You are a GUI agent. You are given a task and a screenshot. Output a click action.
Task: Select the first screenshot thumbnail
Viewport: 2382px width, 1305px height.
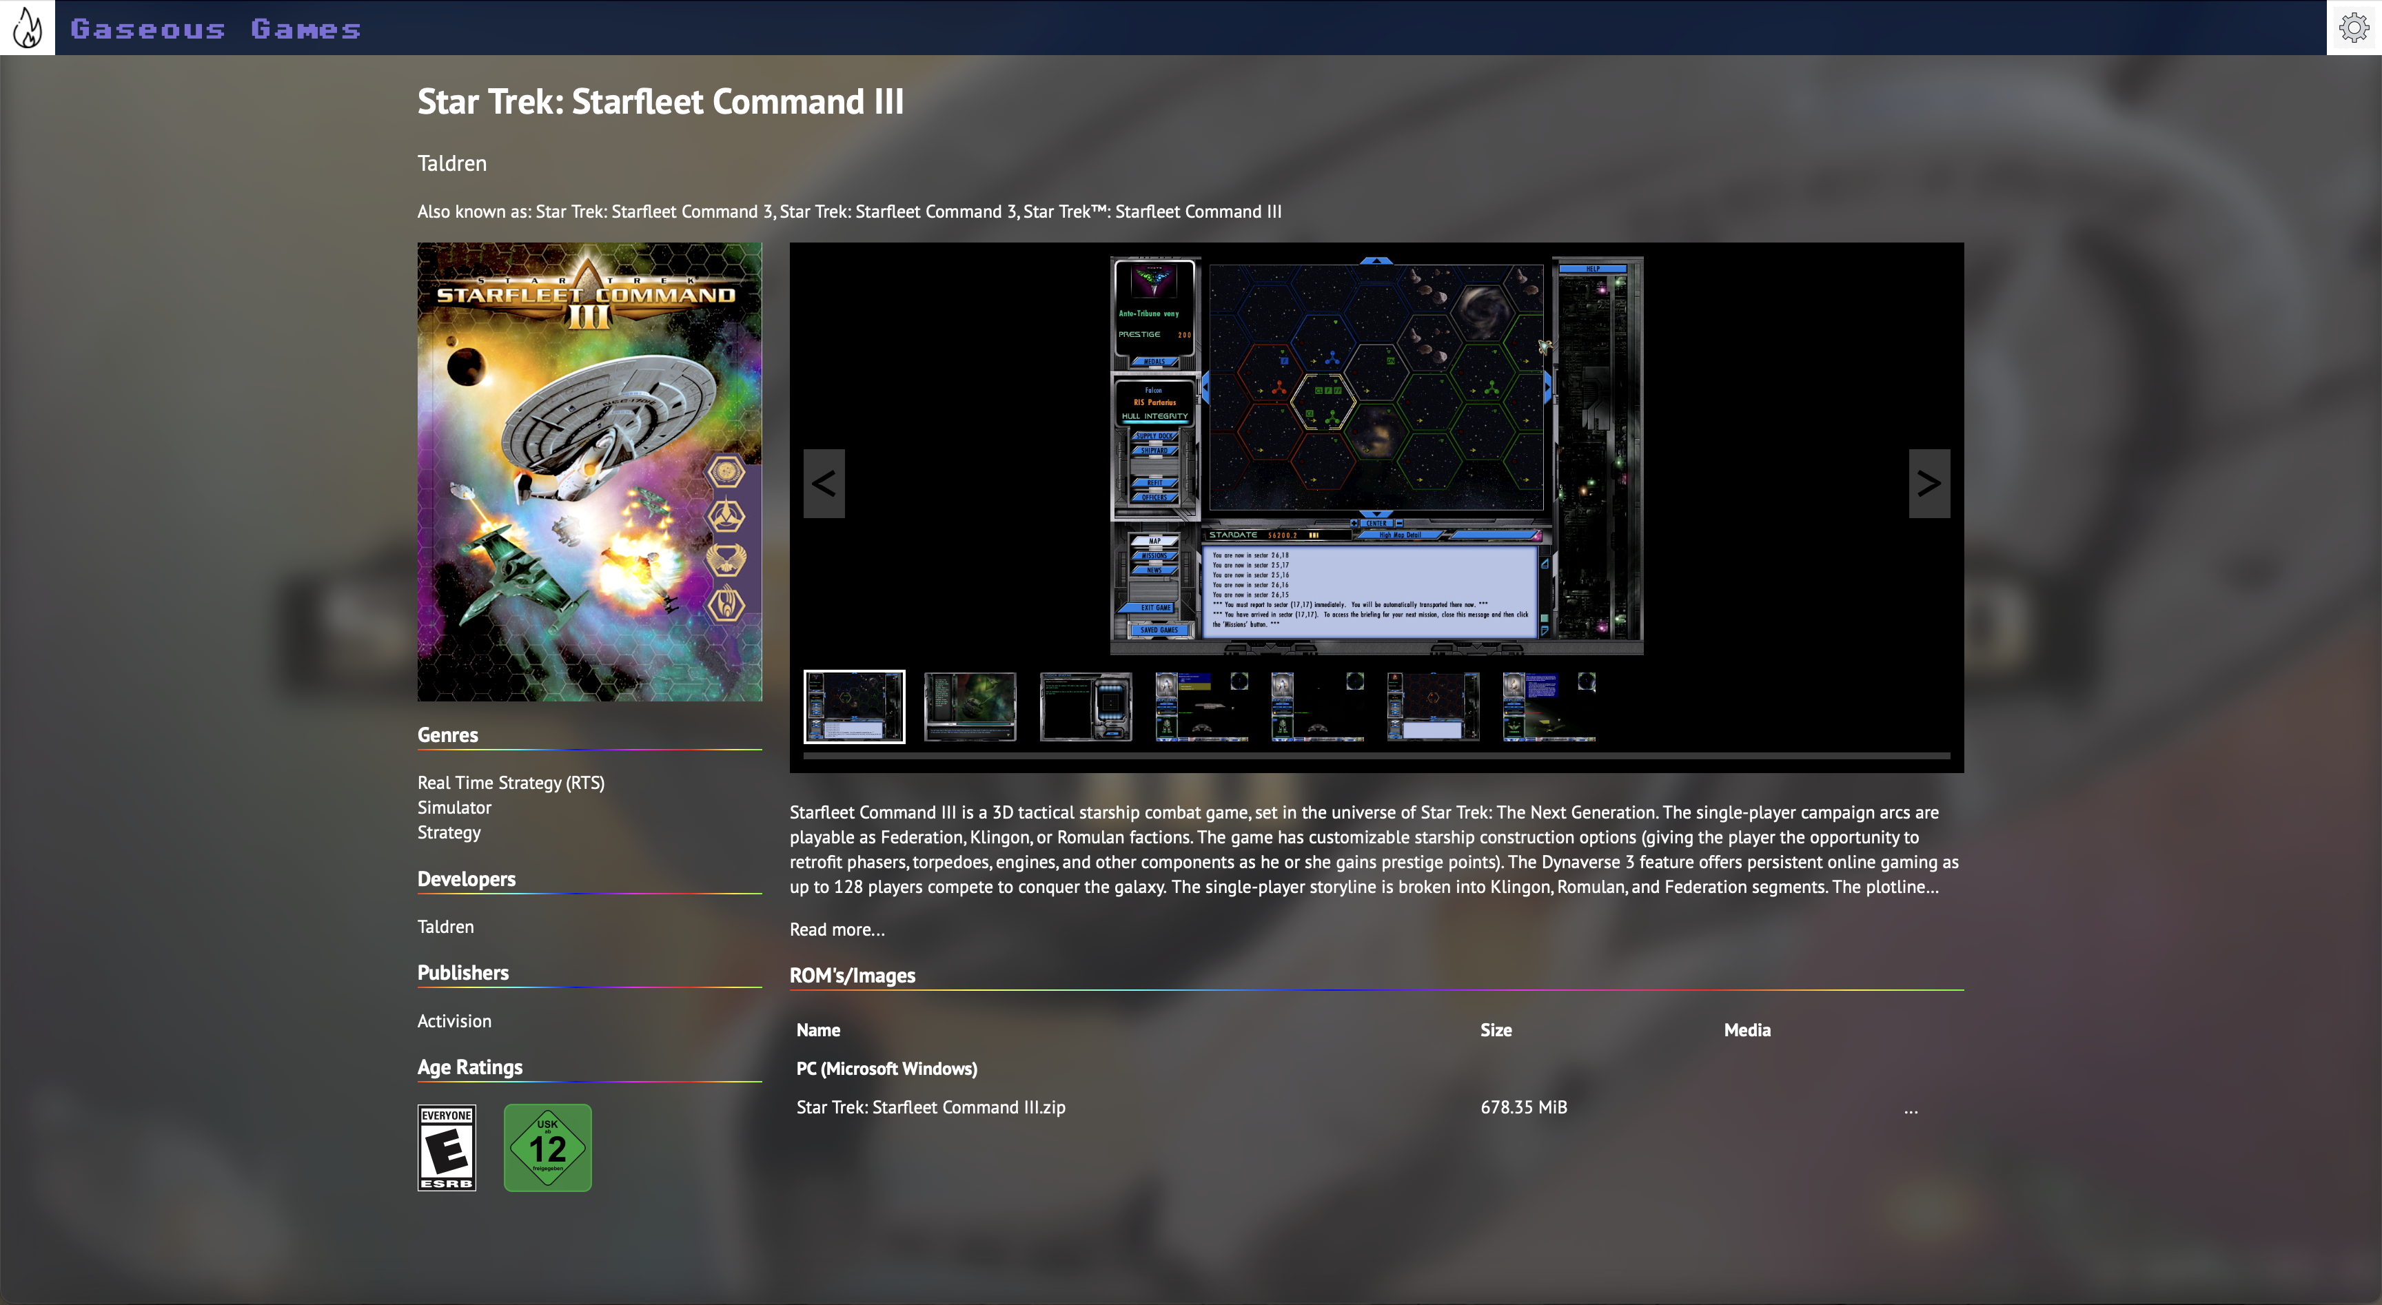point(855,707)
